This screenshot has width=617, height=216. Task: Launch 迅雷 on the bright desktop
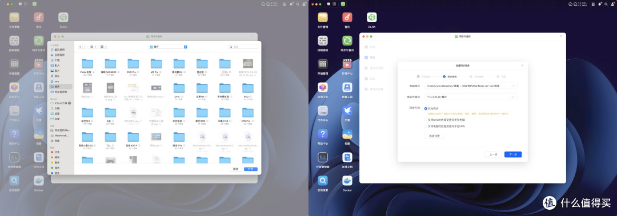click(347, 111)
